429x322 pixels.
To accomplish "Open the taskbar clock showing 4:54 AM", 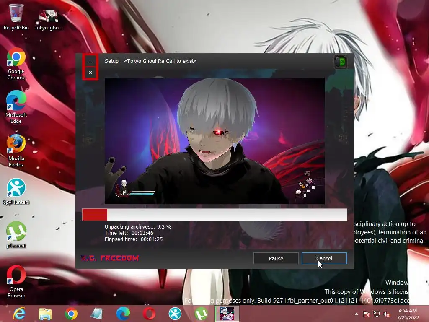I will coord(408,314).
